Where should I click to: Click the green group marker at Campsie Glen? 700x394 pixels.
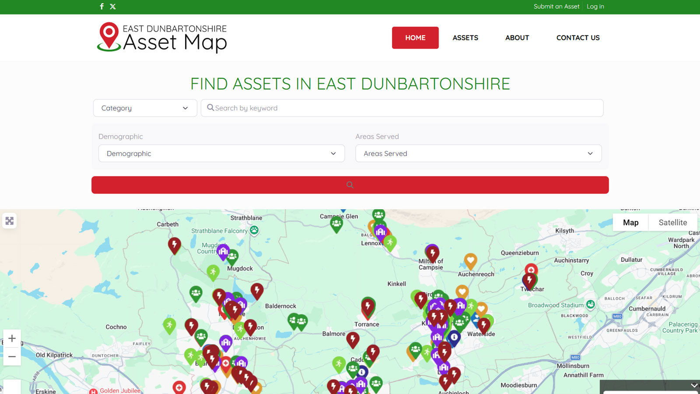(x=336, y=224)
